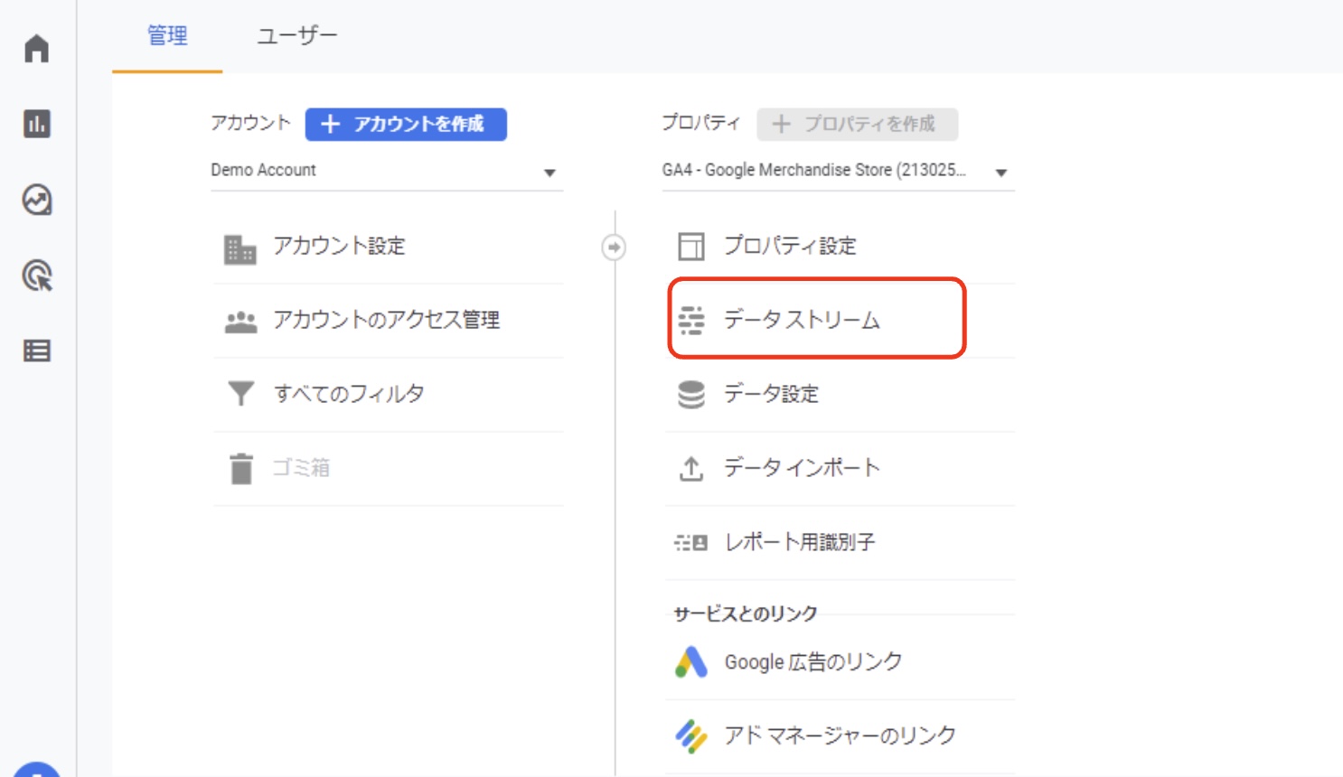Click the データストリーム stream icon
Viewport: 1343px width, 777px height.
pos(691,321)
